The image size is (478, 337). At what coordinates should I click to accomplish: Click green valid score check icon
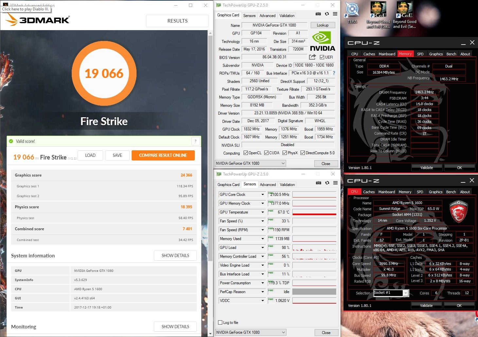11,141
